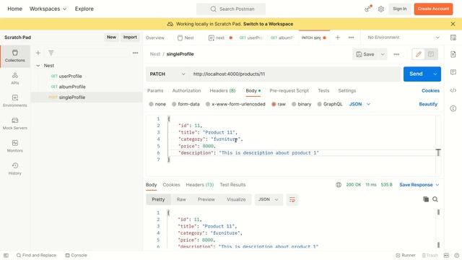The width and height of the screenshot is (462, 260).
Task: Add a new request tab
Action: [x=338, y=38]
